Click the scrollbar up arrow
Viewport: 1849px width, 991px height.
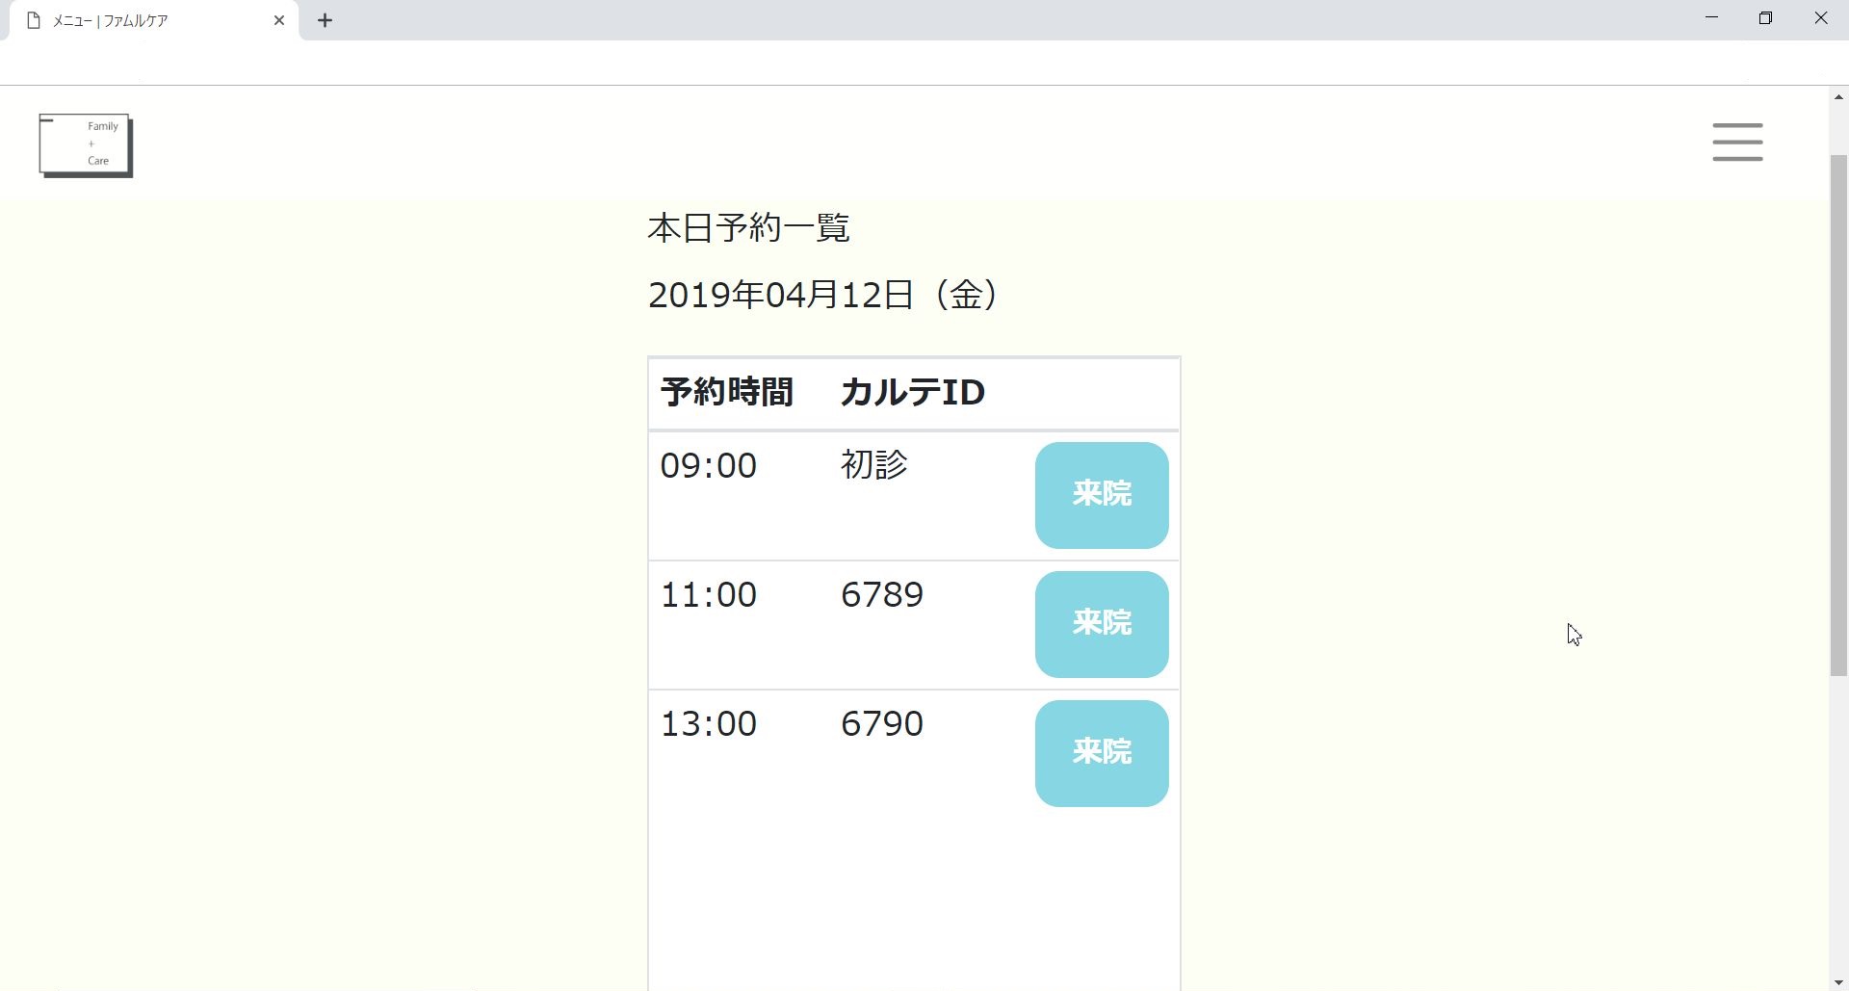(1838, 96)
